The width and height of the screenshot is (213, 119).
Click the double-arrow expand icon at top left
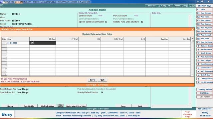(x=1, y=6)
